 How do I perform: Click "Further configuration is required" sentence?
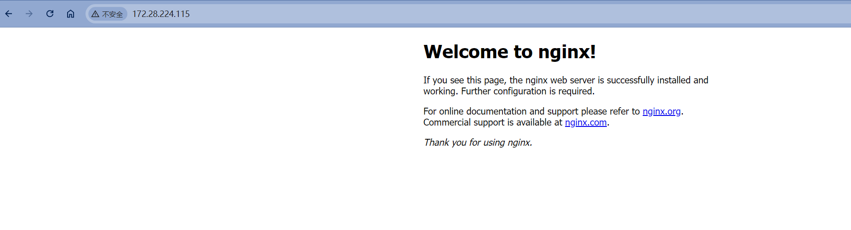(527, 91)
